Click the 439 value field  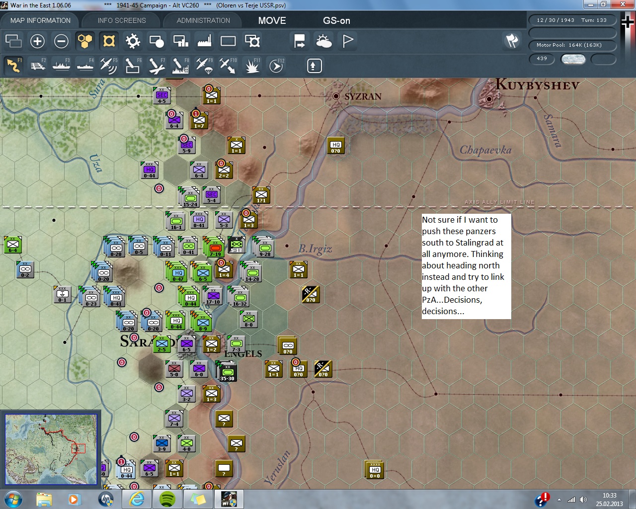click(x=542, y=59)
